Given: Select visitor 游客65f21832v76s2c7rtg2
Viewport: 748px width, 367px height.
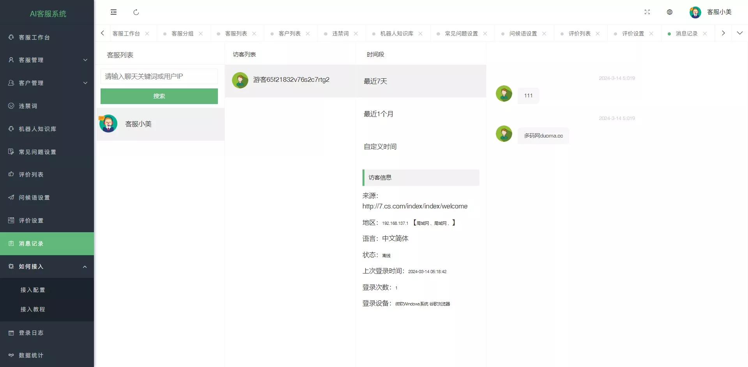Looking at the screenshot, I should coord(290,80).
